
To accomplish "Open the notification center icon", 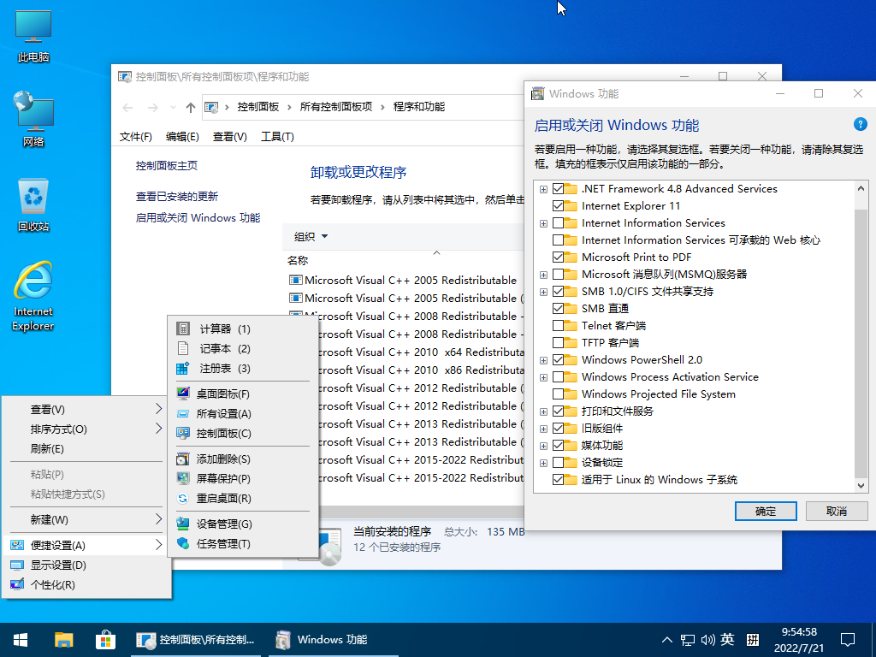I will 848,640.
